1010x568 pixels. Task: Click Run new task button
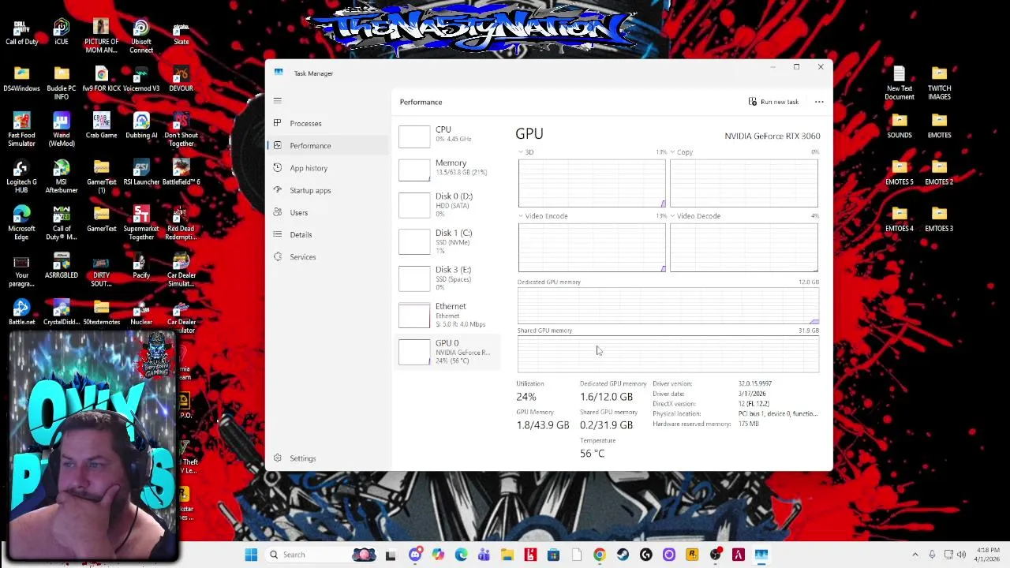[774, 102]
